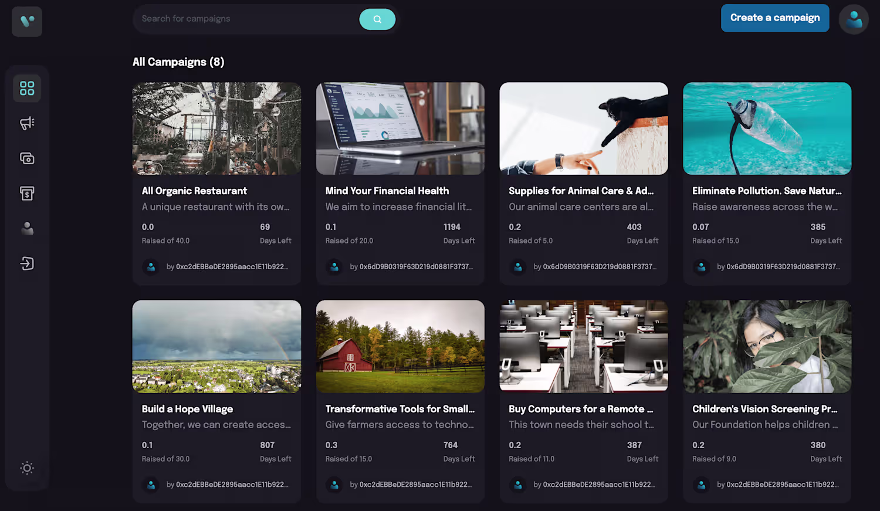Click owner avatar on All Organic Restaurant card
The height and width of the screenshot is (511, 880).
[x=151, y=267]
